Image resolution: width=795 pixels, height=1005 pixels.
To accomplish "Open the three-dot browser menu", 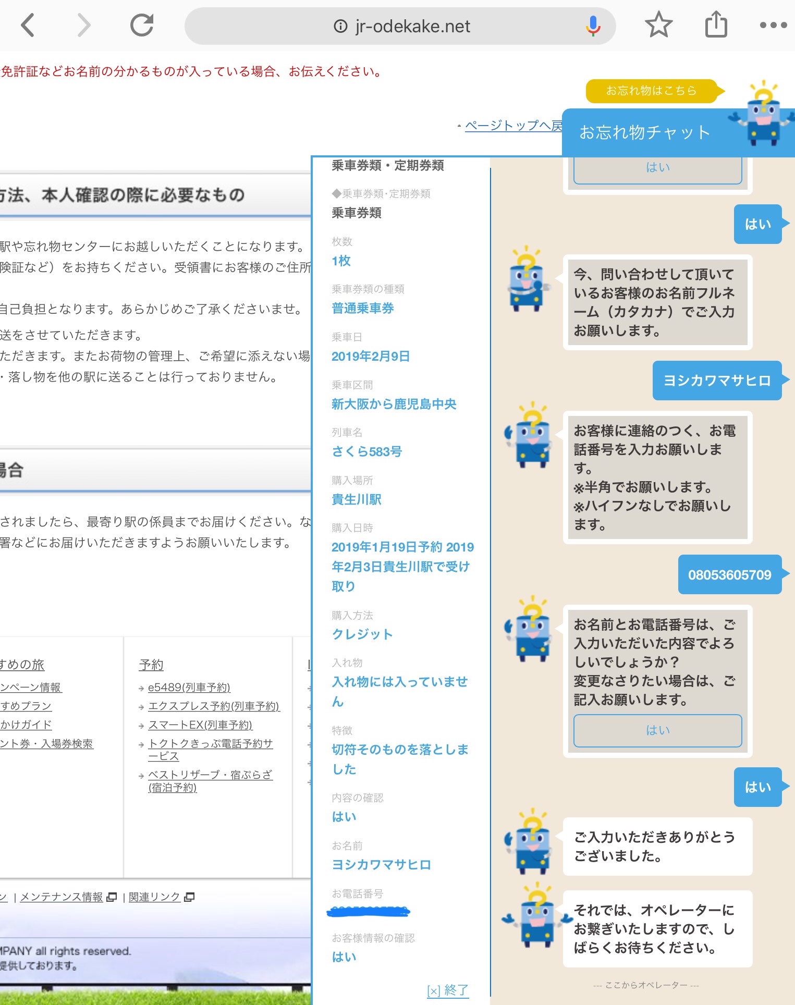I will pos(773,25).
